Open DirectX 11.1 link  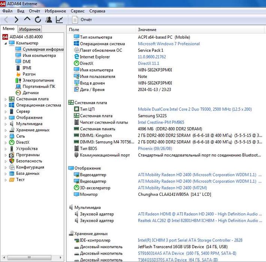[149, 63]
